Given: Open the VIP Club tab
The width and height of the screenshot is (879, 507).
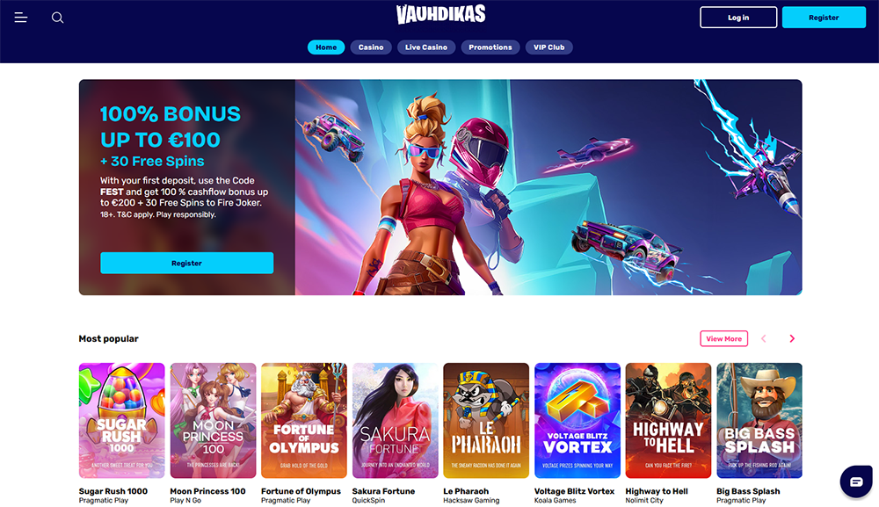Looking at the screenshot, I should [548, 47].
